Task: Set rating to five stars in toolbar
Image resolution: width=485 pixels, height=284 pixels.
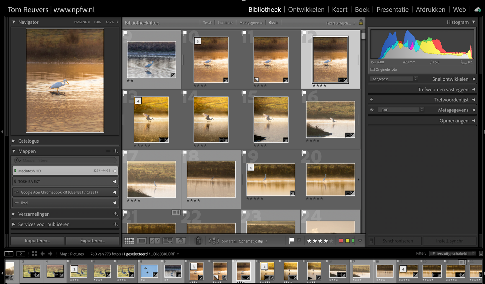Action: point(331,241)
